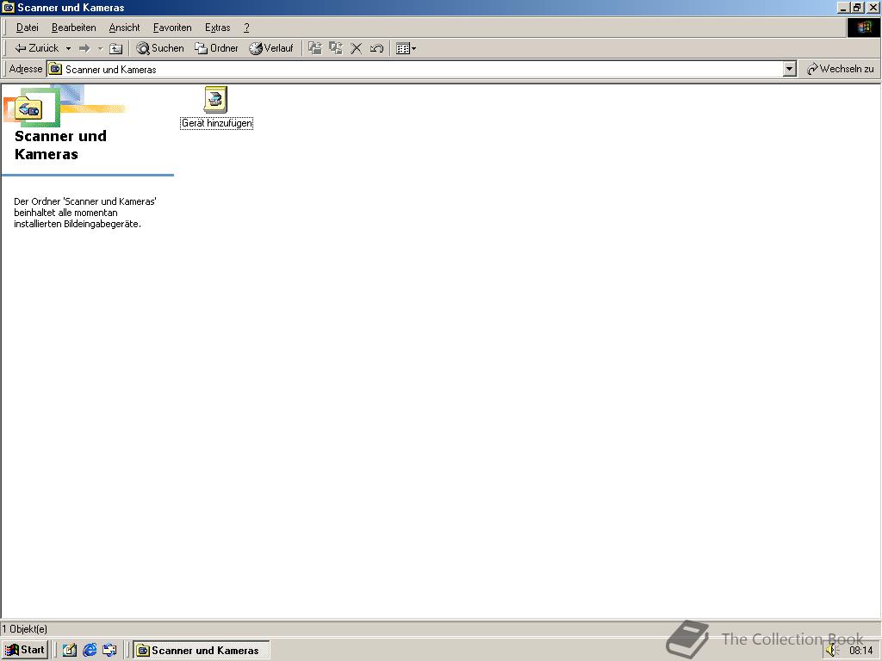Open the ? help menu

[x=246, y=28]
